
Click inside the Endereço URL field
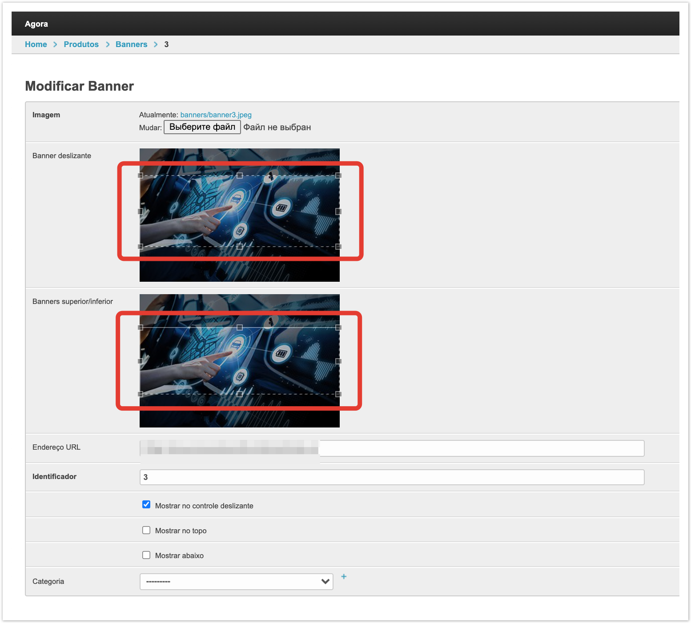(x=480, y=448)
